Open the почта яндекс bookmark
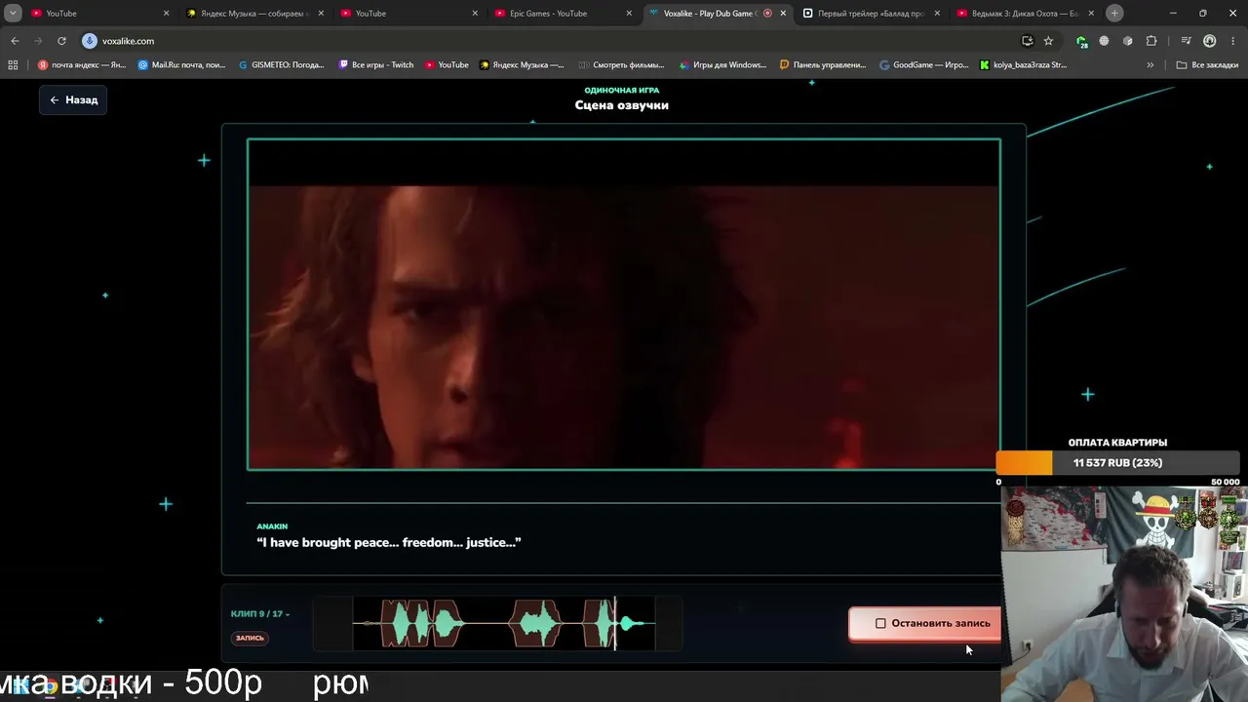The width and height of the screenshot is (1248, 702). pos(82,65)
